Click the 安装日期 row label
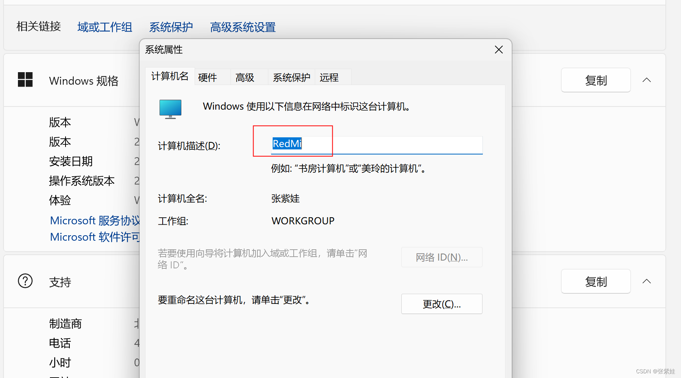This screenshot has width=681, height=378. (x=71, y=161)
